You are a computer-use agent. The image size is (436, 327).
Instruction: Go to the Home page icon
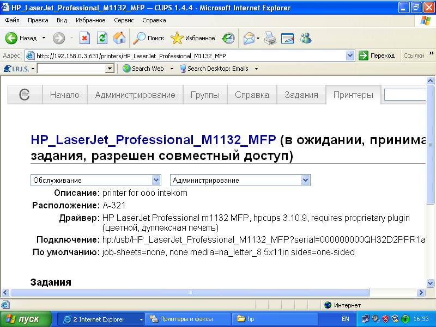click(x=119, y=38)
